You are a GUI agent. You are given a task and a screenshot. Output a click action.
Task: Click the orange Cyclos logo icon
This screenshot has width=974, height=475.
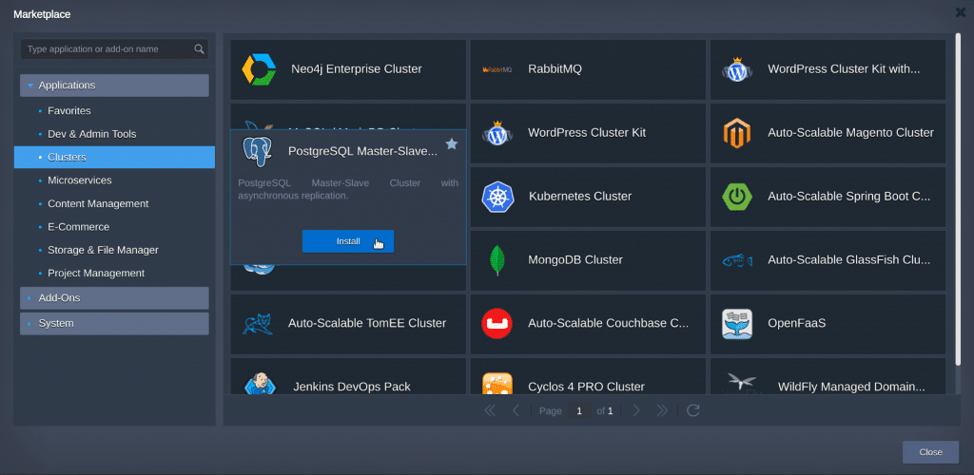coord(497,383)
